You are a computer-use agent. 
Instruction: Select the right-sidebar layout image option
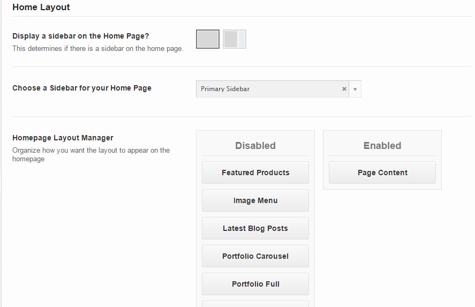pos(235,39)
